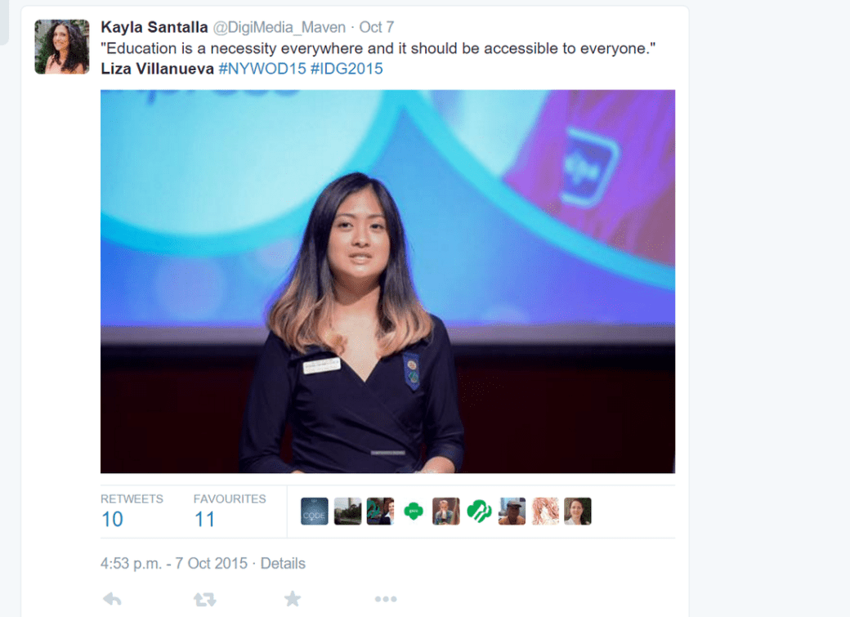
Task: Click the Oct 7 timestamp link
Action: click(377, 27)
